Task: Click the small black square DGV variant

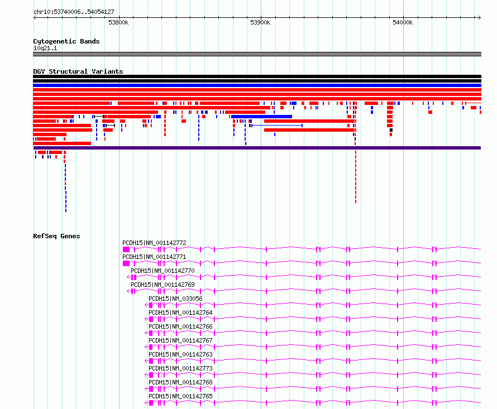Action: (x=391, y=130)
